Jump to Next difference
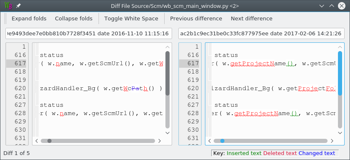The width and height of the screenshot is (350, 160). [251, 19]
